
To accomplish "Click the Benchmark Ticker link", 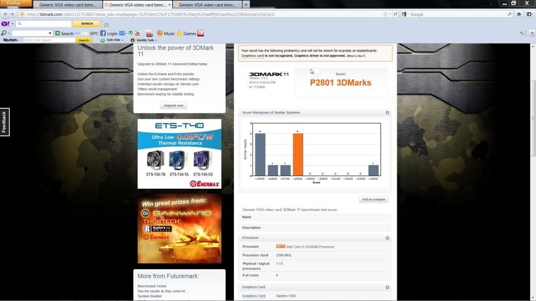I will coord(152,286).
